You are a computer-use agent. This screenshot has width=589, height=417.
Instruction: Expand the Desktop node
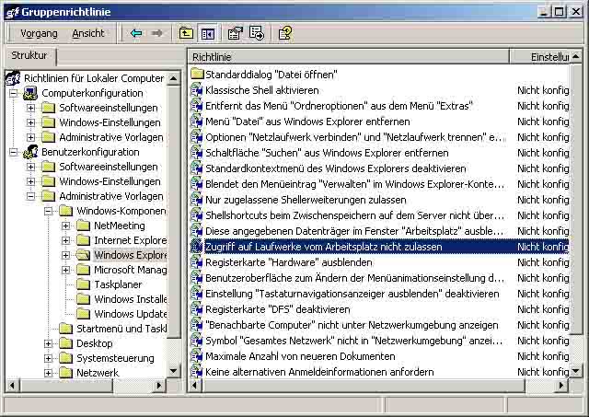point(48,343)
